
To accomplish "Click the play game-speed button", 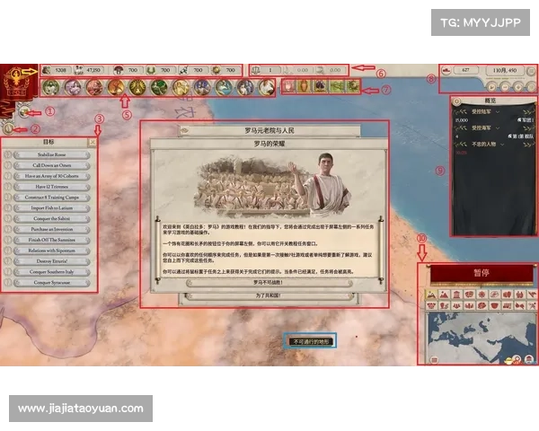I will click(x=491, y=87).
